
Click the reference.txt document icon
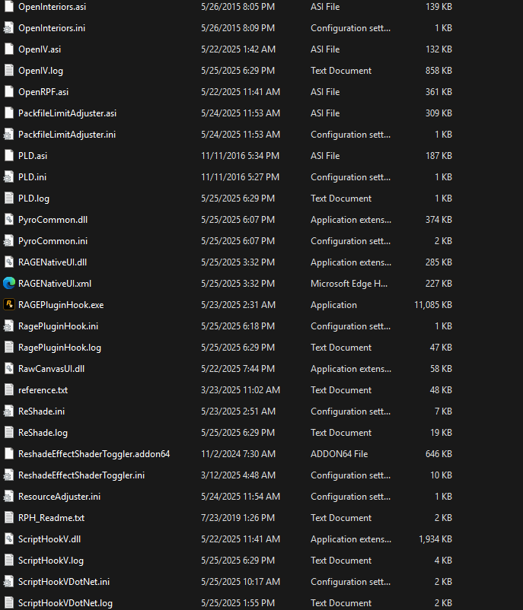[8, 390]
